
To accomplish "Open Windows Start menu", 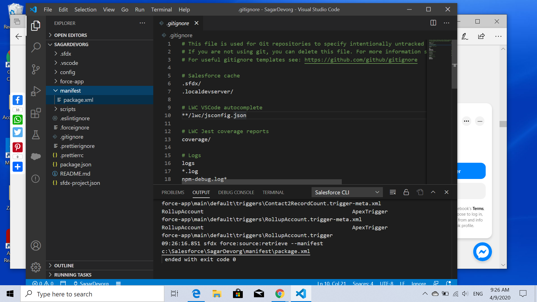I will pos(10,294).
